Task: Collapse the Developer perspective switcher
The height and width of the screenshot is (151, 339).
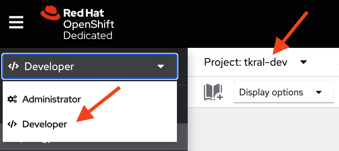Action: click(89, 66)
